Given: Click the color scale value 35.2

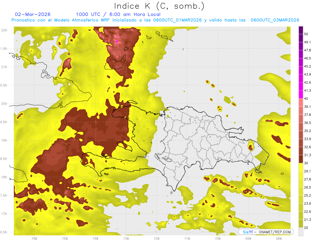Looking at the screenshot, I should [x=308, y=131].
